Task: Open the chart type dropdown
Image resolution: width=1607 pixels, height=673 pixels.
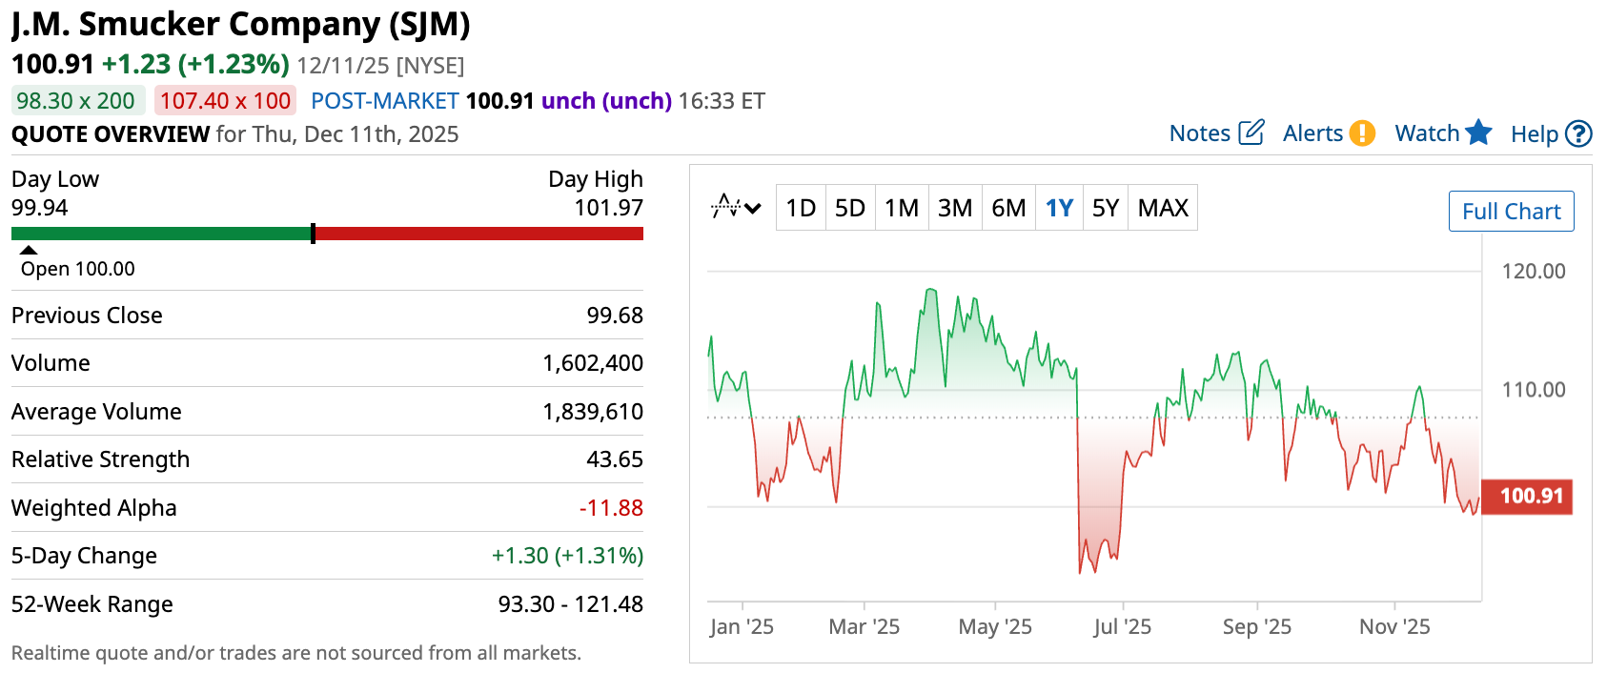Action: 736,207
